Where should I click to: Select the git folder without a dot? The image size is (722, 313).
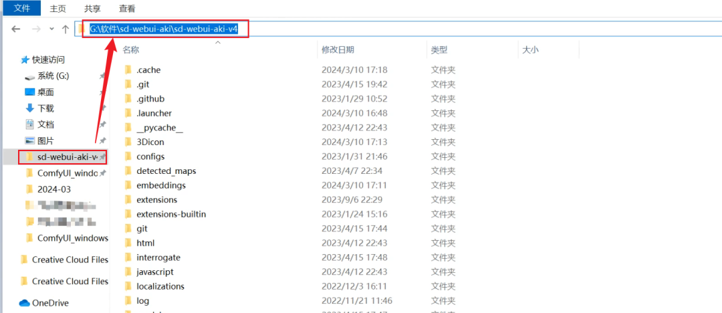(x=142, y=228)
